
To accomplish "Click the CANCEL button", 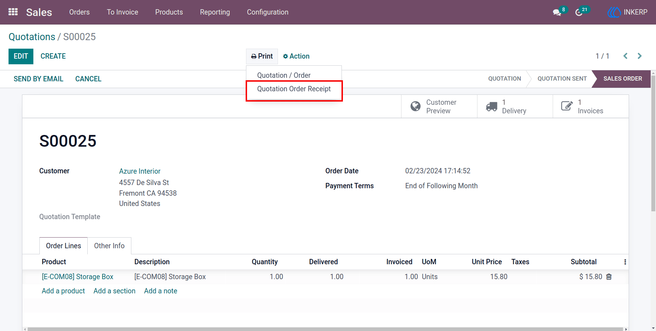I will click(x=88, y=79).
